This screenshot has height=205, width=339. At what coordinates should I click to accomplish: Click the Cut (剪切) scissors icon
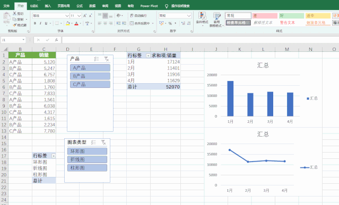15,14
